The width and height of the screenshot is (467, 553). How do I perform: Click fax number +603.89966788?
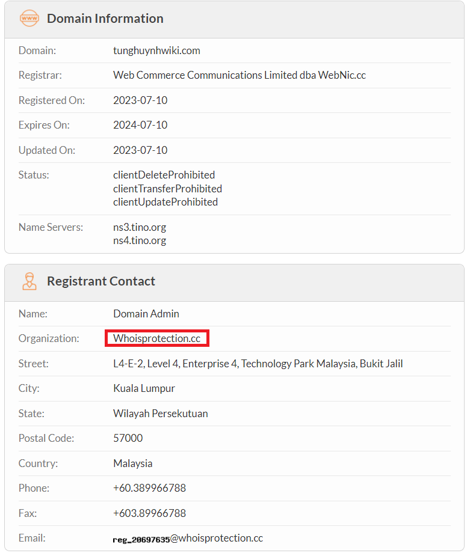click(149, 513)
